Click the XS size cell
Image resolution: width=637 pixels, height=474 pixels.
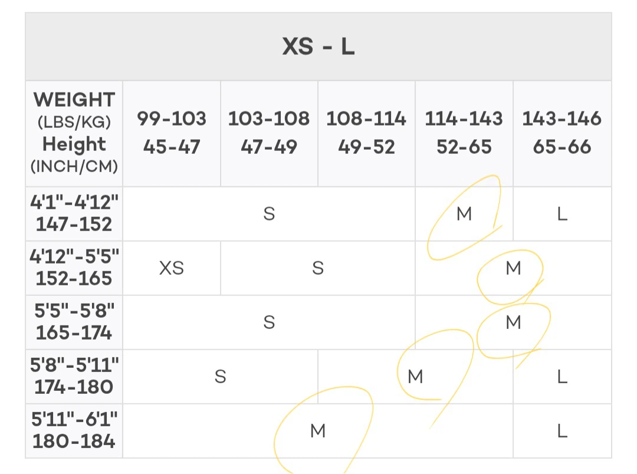coord(172,268)
